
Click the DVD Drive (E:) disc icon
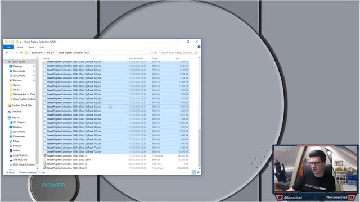pyautogui.click(x=11, y=164)
